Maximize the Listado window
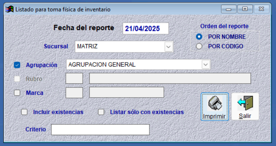The width and height of the screenshot is (276, 146). click(x=245, y=9)
